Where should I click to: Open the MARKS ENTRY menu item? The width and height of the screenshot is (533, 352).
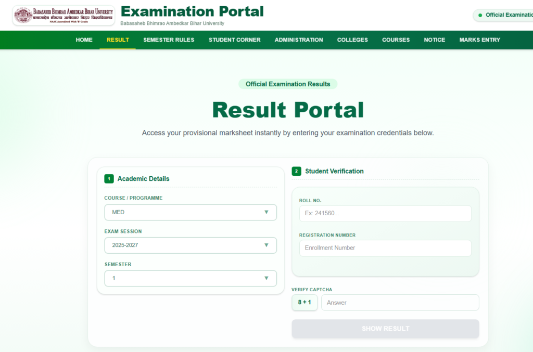coord(479,40)
